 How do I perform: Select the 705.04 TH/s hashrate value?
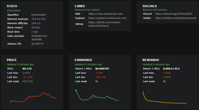coord(39,19)
